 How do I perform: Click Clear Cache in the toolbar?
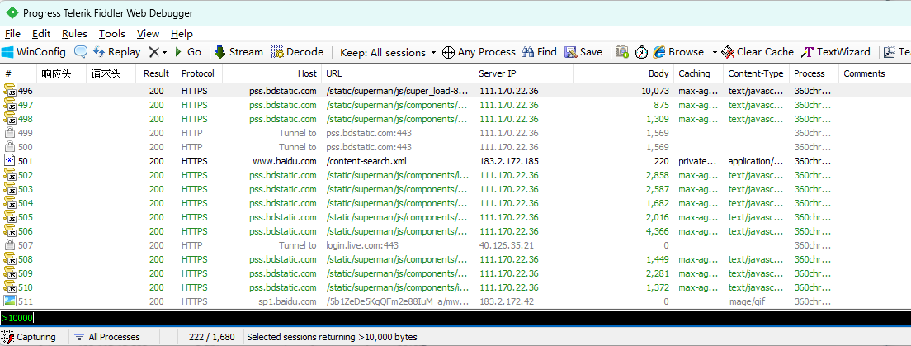(x=757, y=52)
